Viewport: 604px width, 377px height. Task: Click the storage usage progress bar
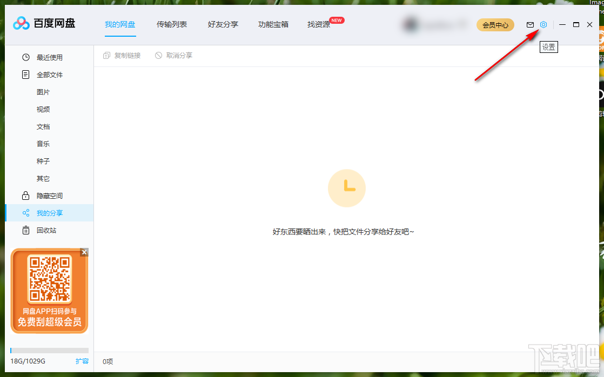coord(49,351)
